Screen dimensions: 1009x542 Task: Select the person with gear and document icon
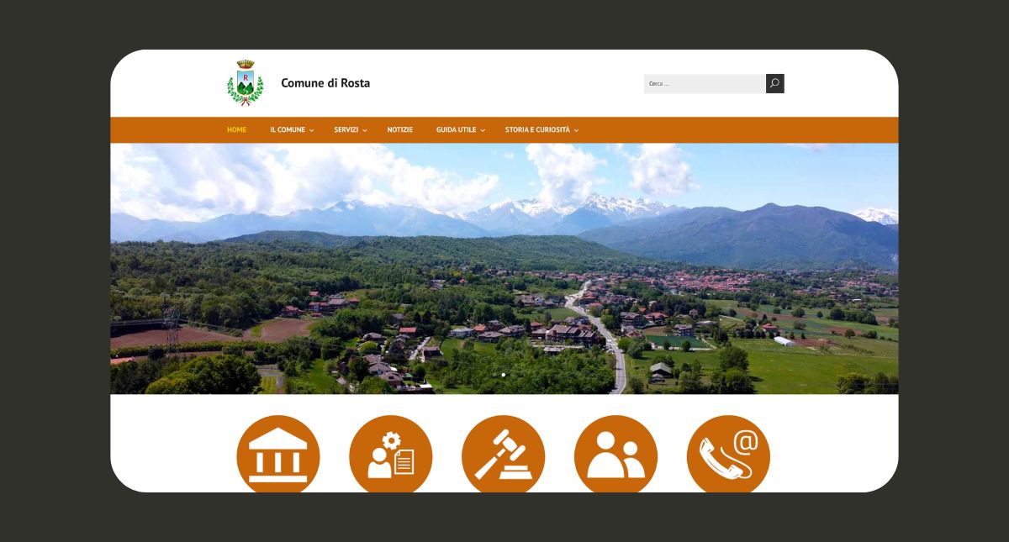(391, 455)
